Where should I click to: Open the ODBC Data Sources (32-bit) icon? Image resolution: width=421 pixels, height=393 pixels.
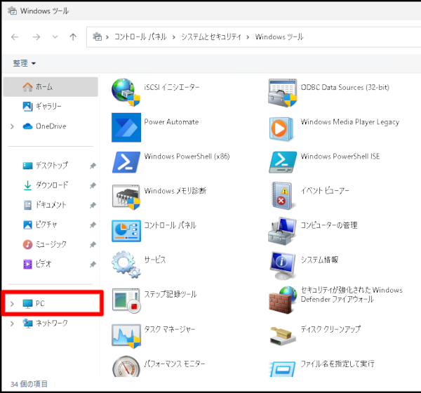(x=283, y=93)
